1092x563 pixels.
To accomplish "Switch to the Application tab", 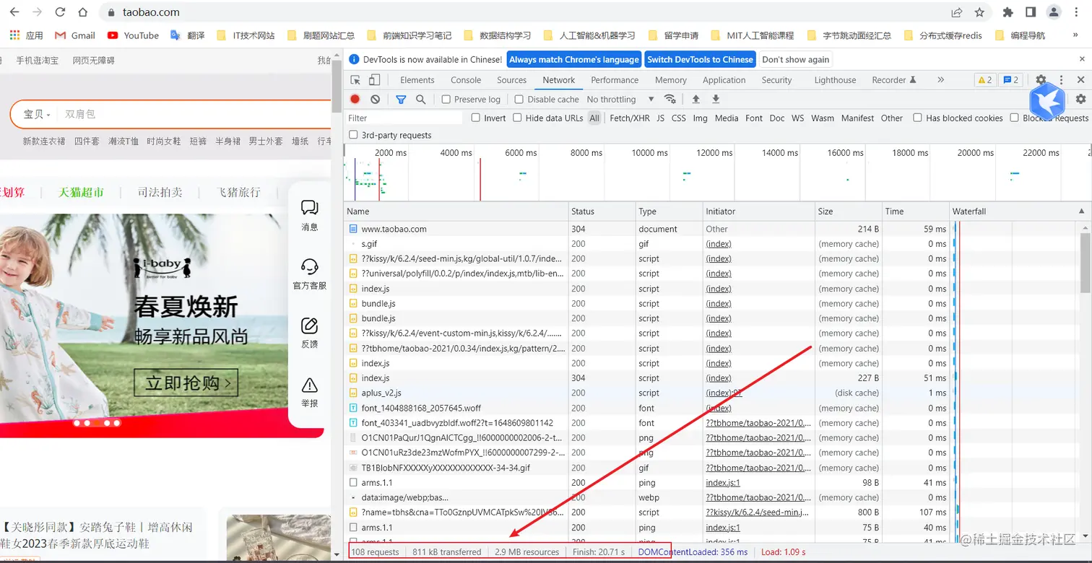I will (724, 80).
